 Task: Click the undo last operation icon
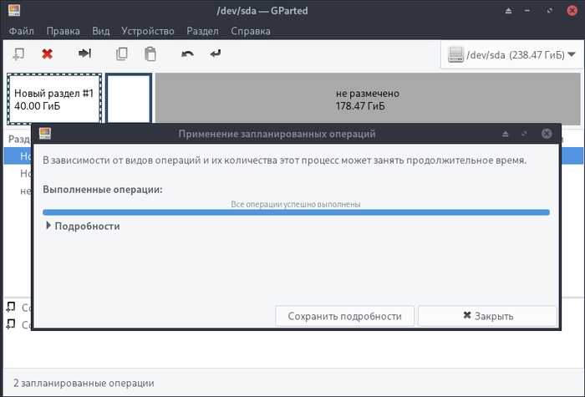(x=187, y=54)
